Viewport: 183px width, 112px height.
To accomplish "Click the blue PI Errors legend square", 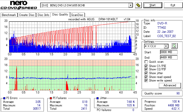I will click(x=4, y=98).
